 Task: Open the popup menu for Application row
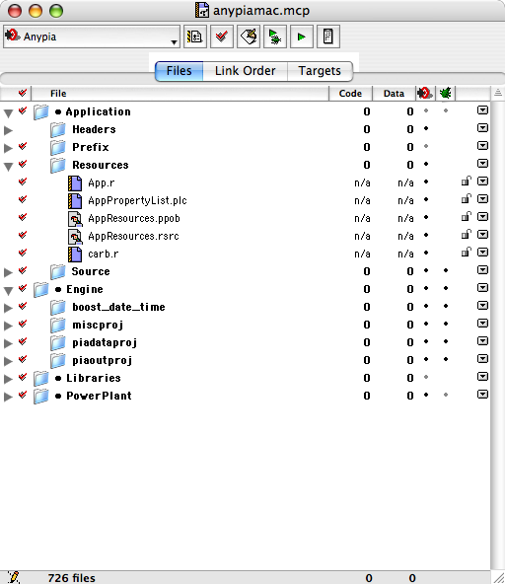coord(482,110)
